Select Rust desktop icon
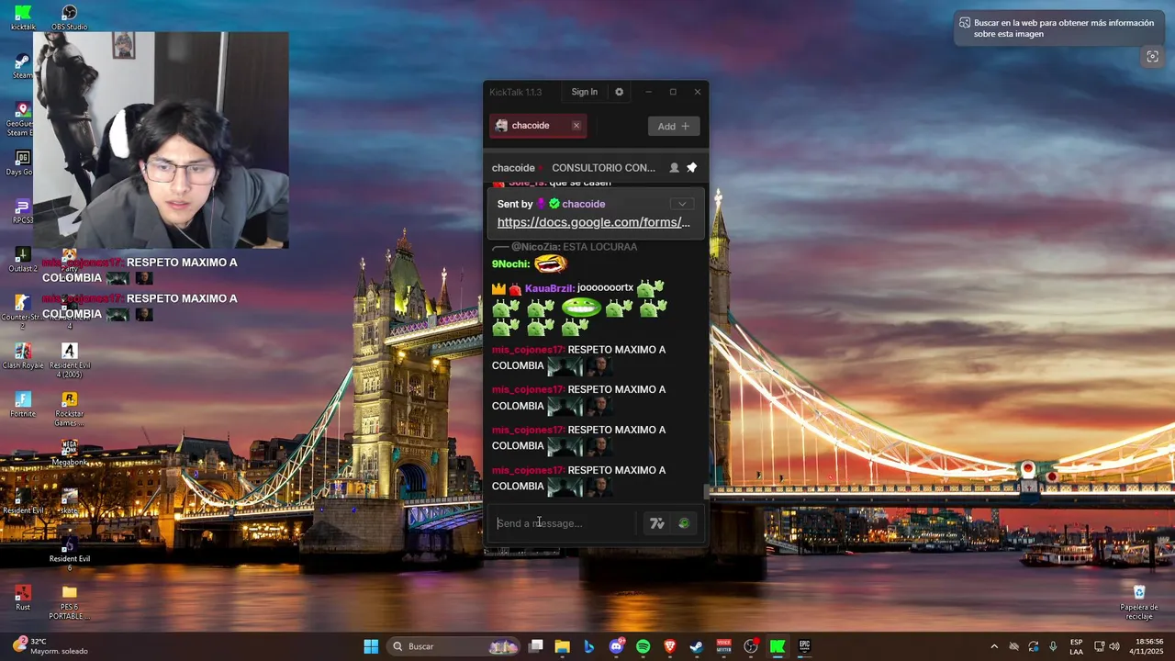 coord(23,598)
